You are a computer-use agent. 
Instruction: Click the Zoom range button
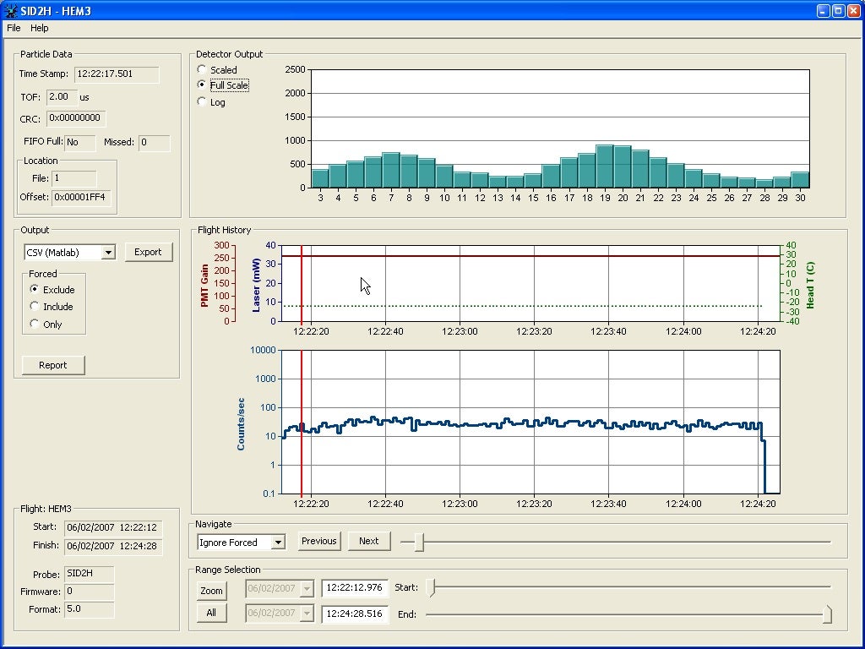[x=211, y=591]
